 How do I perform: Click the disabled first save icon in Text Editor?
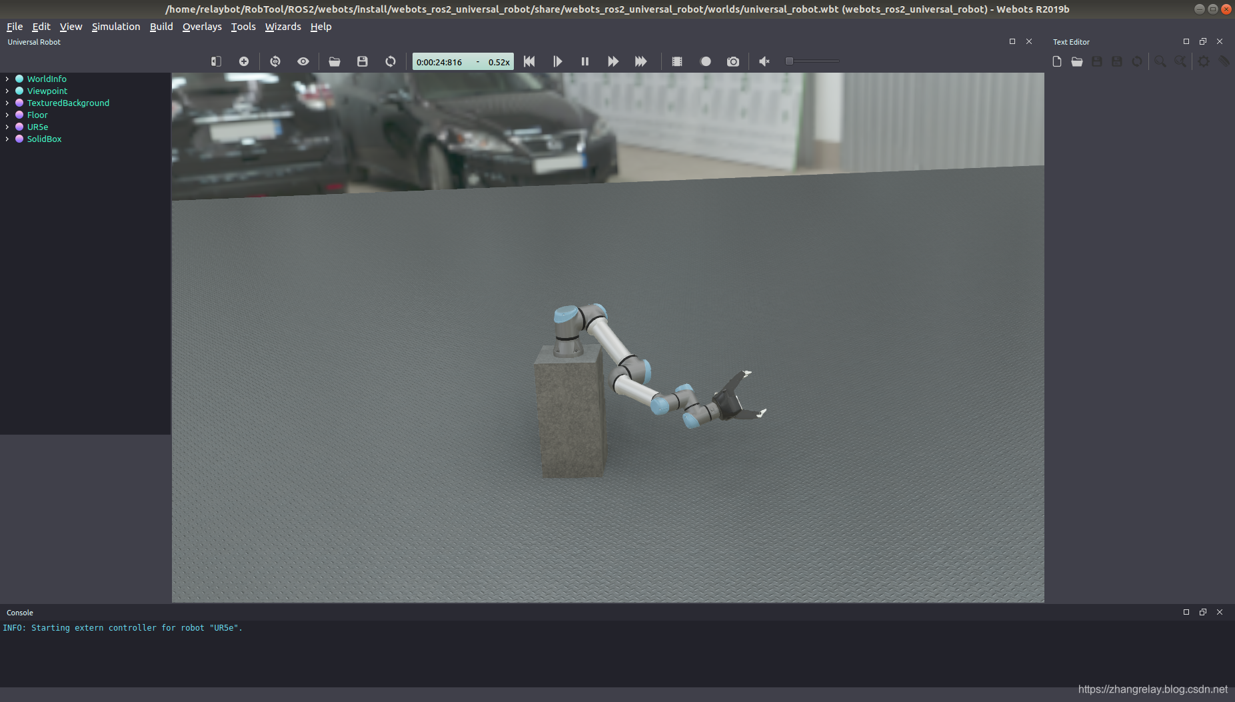point(1097,61)
